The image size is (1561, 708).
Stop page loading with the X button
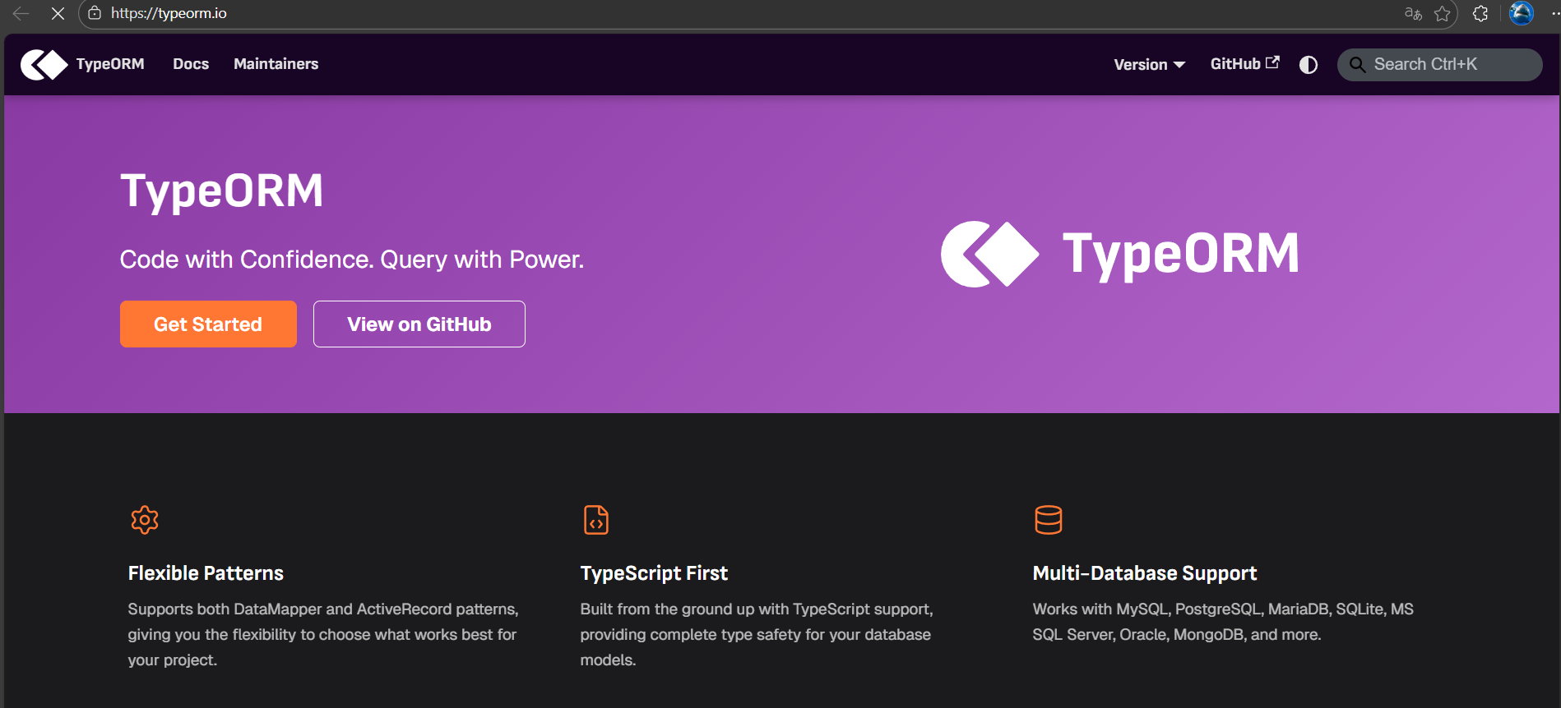[58, 13]
